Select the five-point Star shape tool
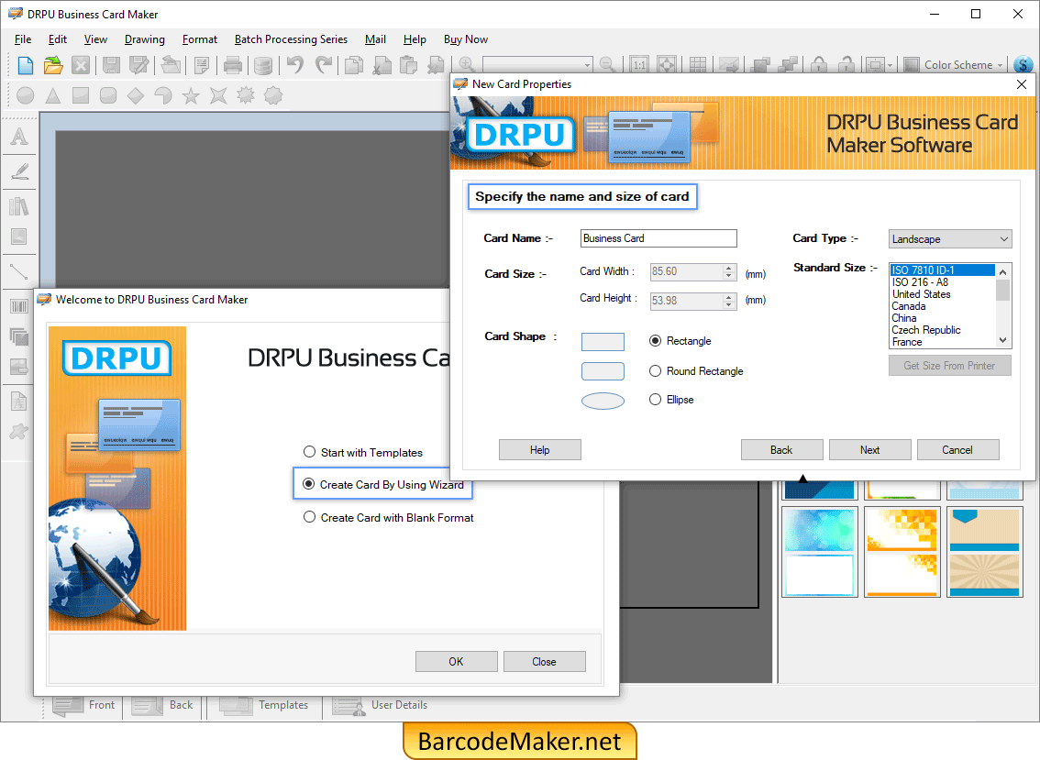 tap(191, 95)
